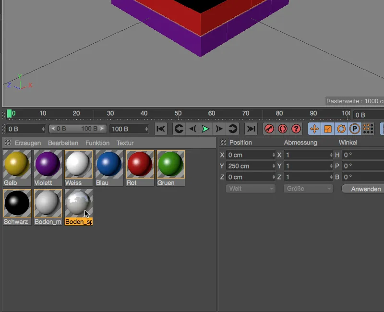This screenshot has width=384, height=312.
Task: Adjust the Position Y stepper arrows
Action: point(274,166)
